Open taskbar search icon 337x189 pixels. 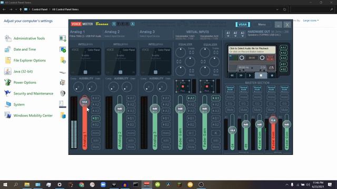(16, 184)
